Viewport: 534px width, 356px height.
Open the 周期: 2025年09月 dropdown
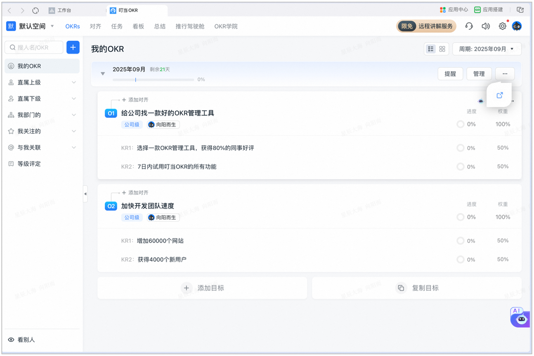[487, 49]
